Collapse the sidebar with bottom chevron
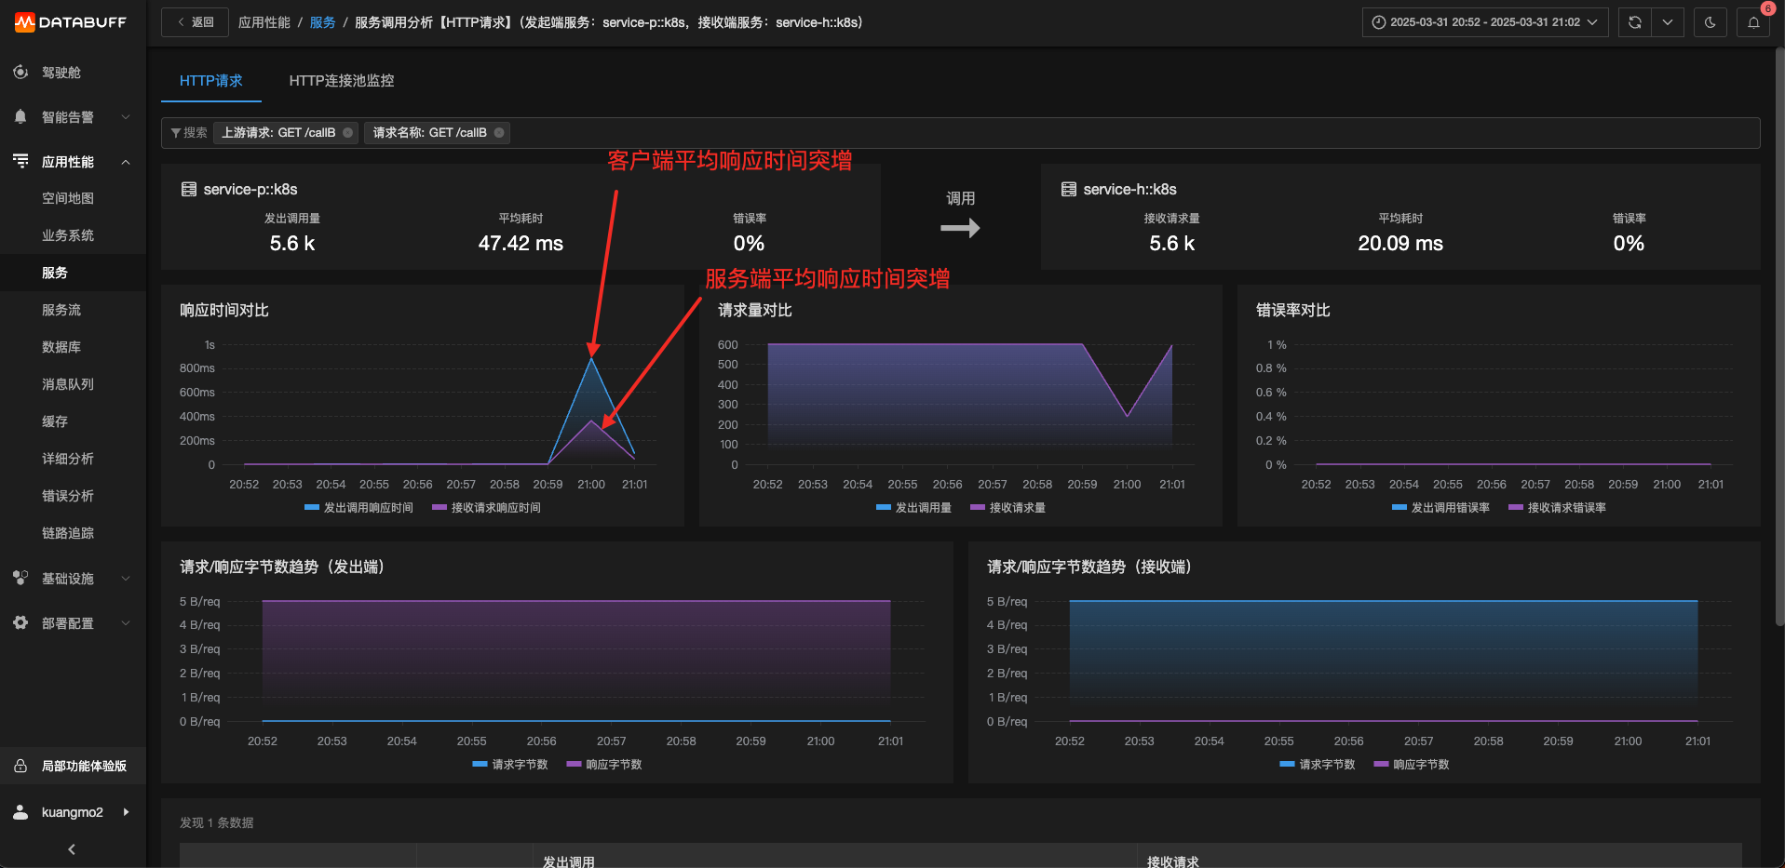Screen dimensions: 1785x868 (x=72, y=848)
